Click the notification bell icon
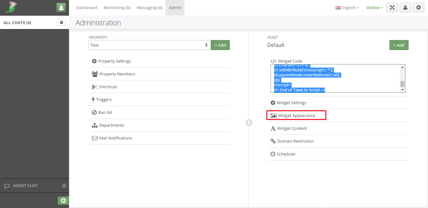 coord(61,8)
